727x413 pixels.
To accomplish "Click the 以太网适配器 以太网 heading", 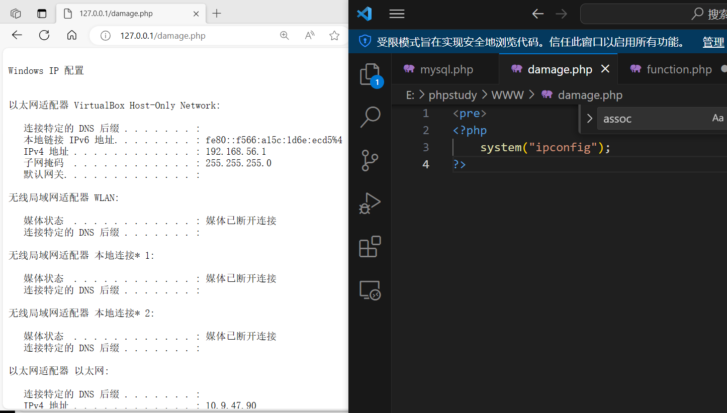I will [59, 371].
